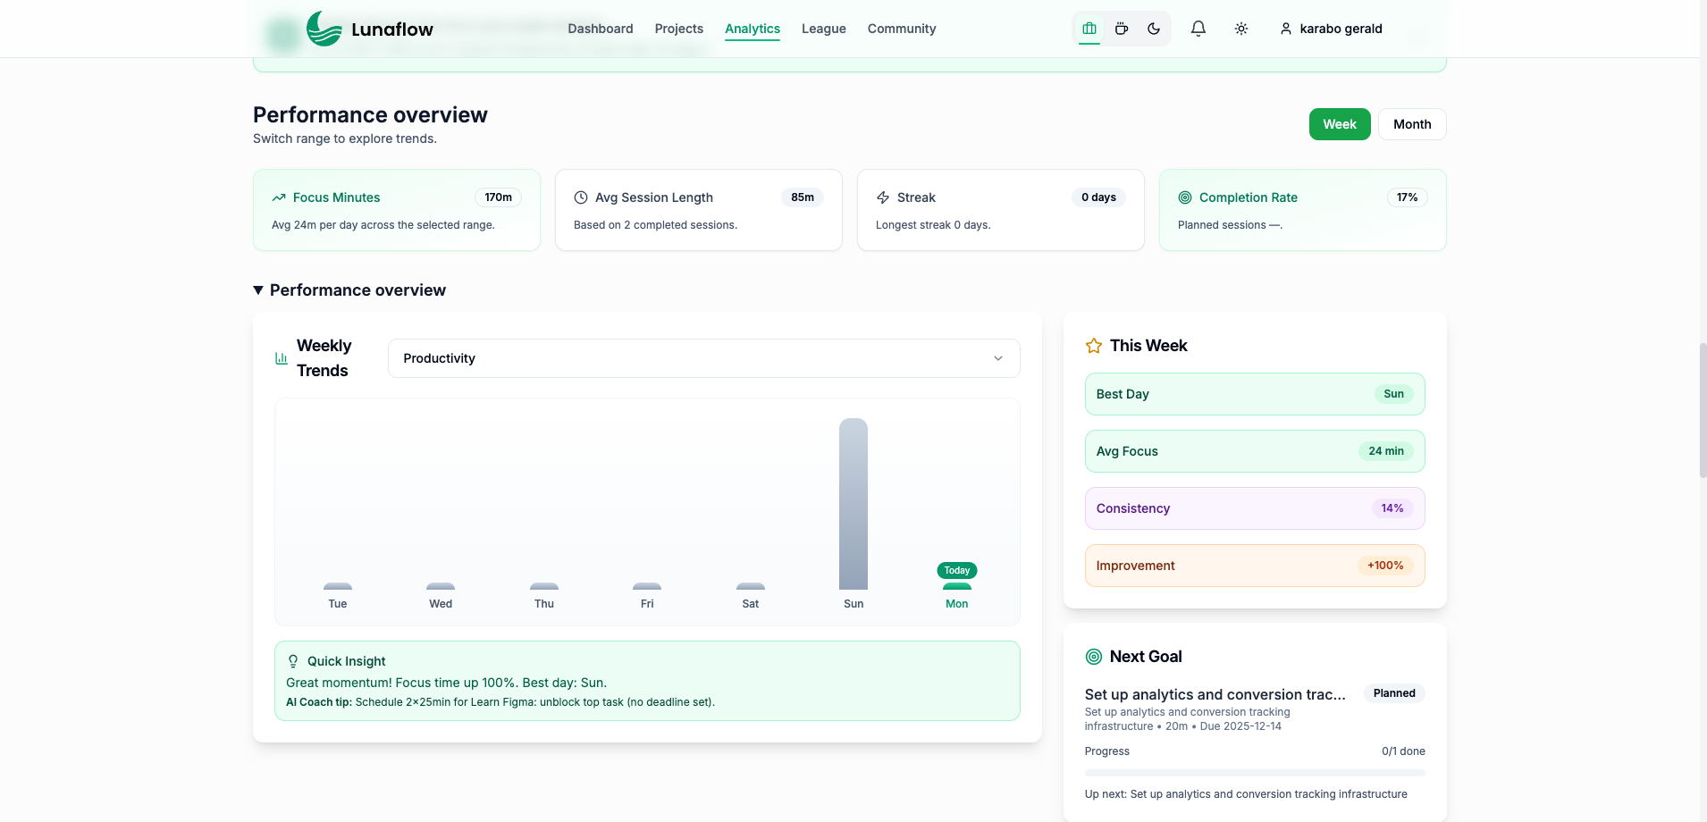Open the Productivity metric dropdown

(703, 358)
